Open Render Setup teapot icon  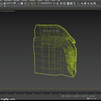point(82,3)
